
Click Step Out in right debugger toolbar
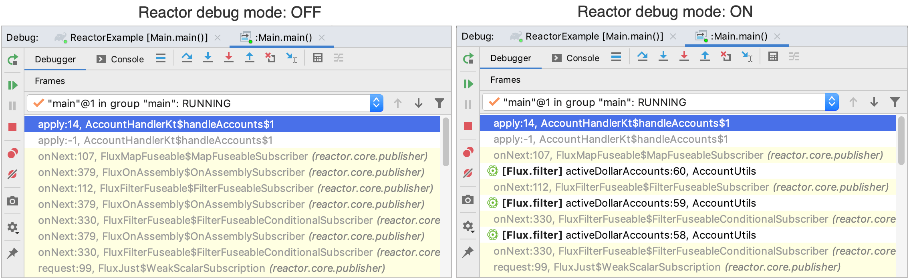click(x=705, y=57)
